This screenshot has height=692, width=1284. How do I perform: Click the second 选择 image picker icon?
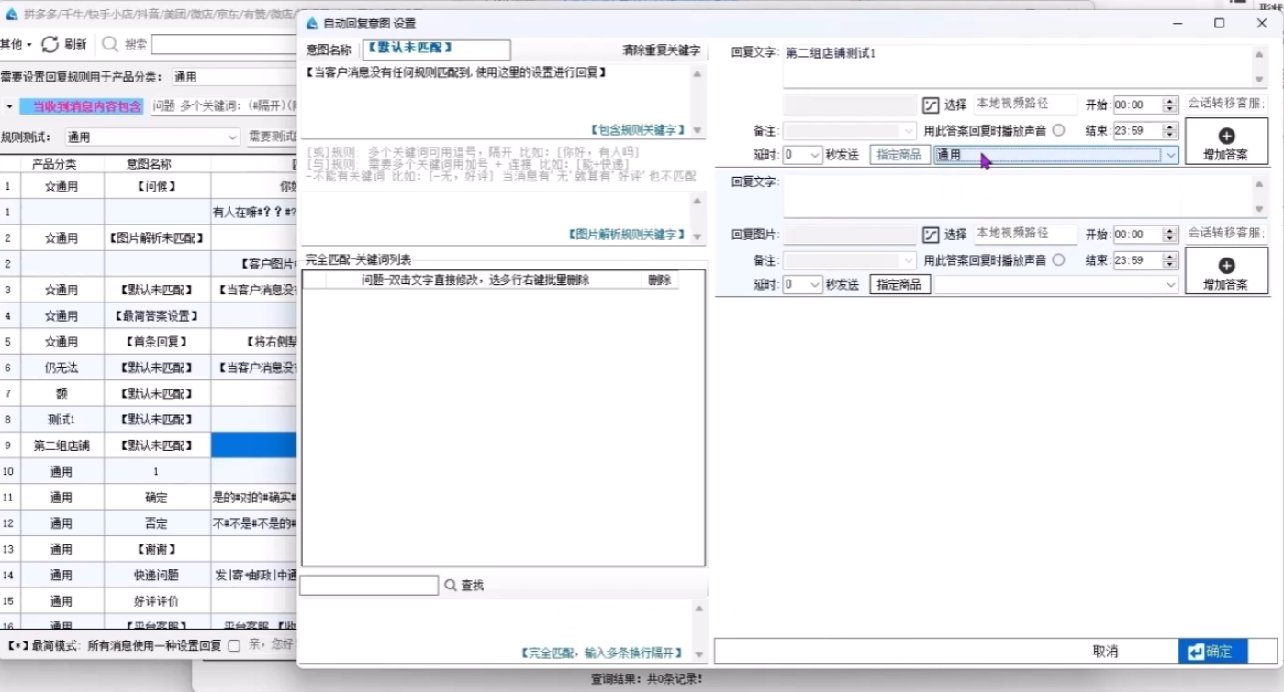931,235
